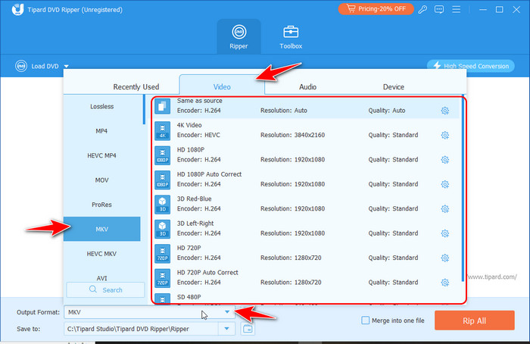Screen dimensions: 530x344
Task: Switch to the Audio tab
Action: point(307,87)
